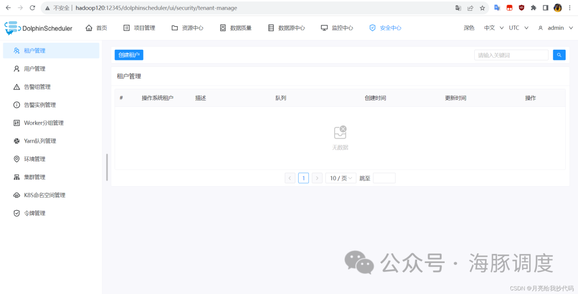Expand the UTC timezone dropdown
Screen dimensions: 578x294
tap(519, 28)
